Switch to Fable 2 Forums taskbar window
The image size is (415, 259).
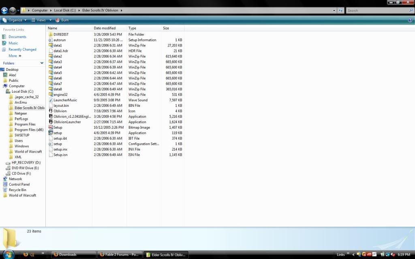(x=120, y=255)
